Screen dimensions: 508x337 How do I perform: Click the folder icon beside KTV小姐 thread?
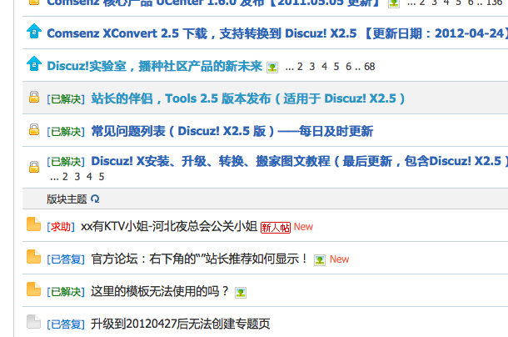pos(33,224)
